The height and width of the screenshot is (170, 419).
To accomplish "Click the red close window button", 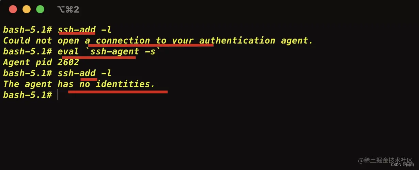I will tap(13, 9).
